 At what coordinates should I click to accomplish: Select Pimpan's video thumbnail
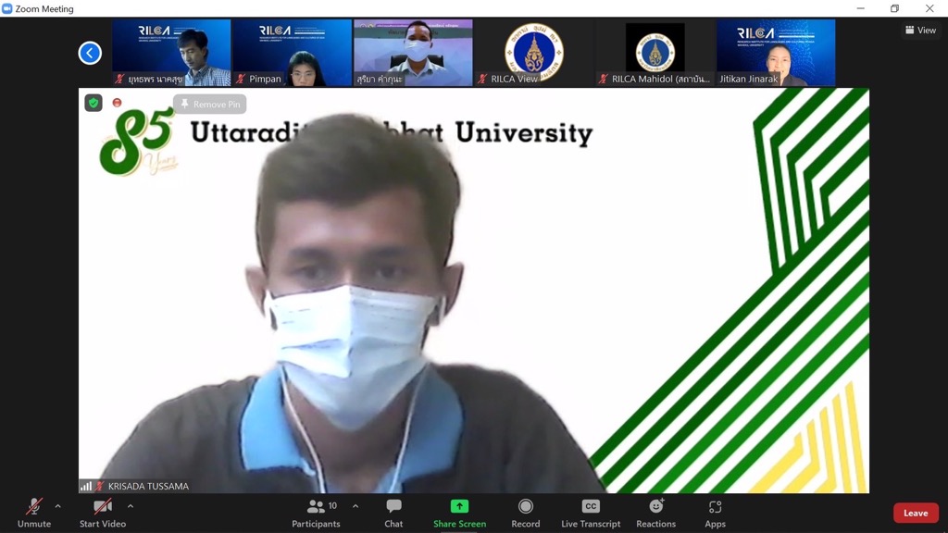click(292, 53)
